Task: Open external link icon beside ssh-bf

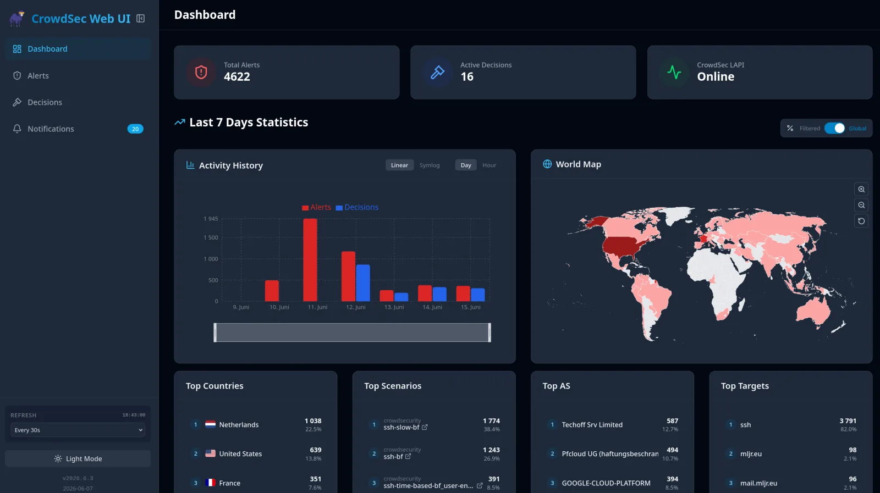Action: tap(408, 456)
